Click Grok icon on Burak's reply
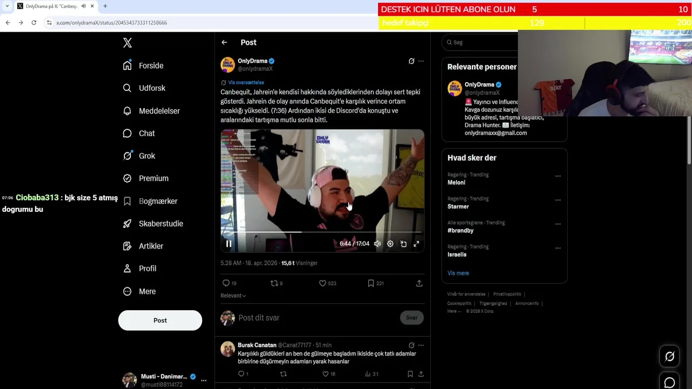The height and width of the screenshot is (389, 692). (x=411, y=345)
